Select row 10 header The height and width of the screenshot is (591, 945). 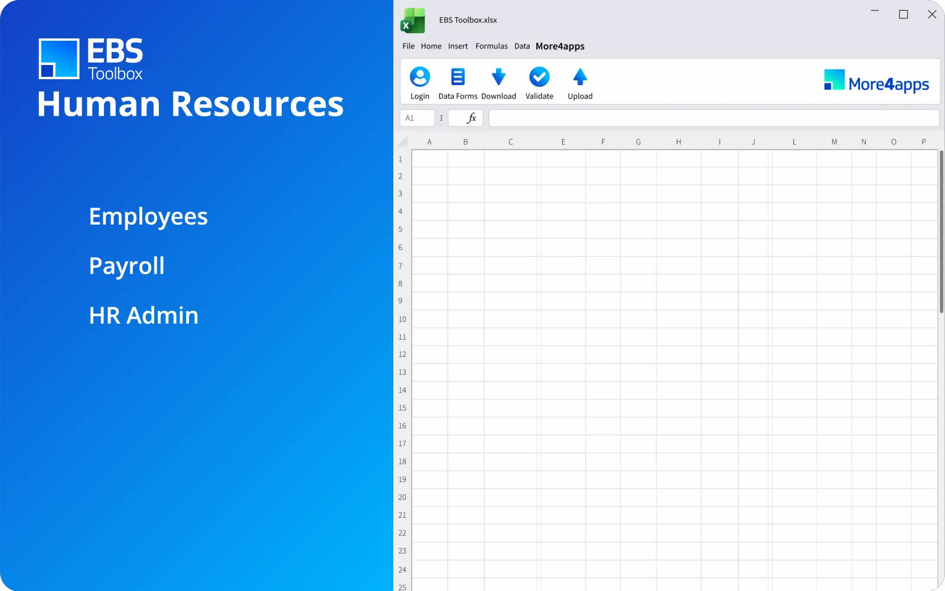pyautogui.click(x=402, y=319)
